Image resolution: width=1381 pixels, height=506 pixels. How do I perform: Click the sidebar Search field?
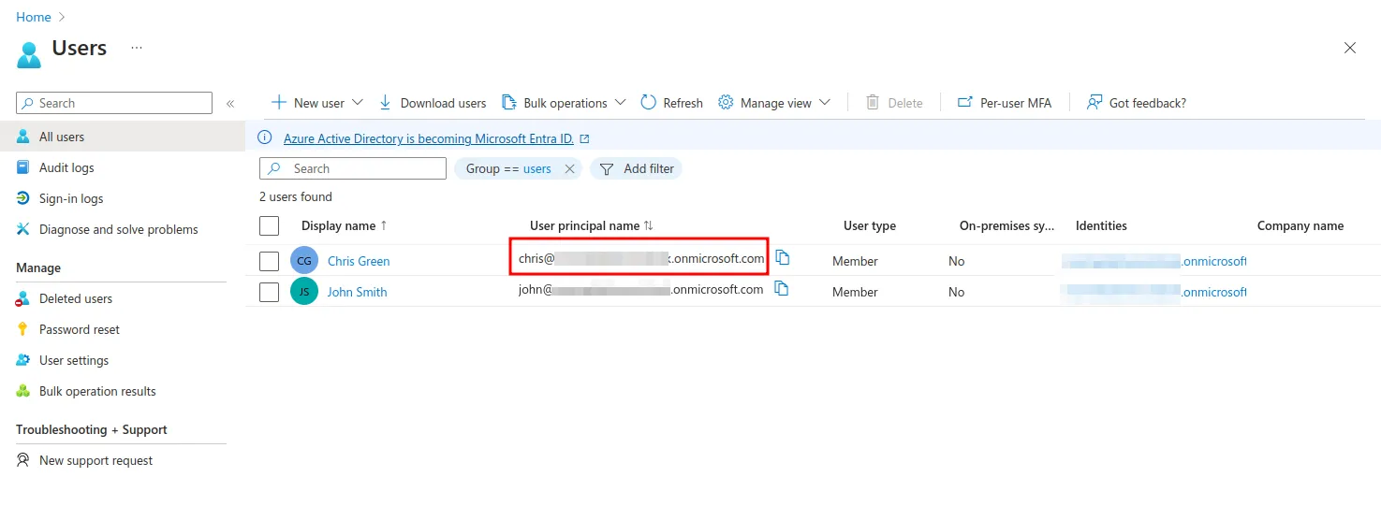coord(114,103)
